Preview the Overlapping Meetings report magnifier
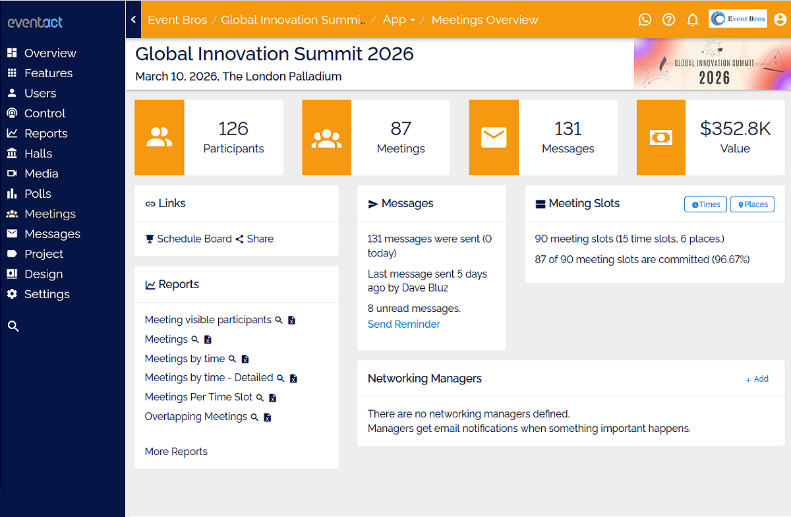791x517 pixels. 254,417
